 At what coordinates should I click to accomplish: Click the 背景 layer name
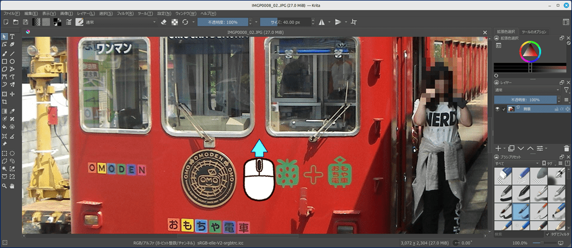[x=527, y=109]
